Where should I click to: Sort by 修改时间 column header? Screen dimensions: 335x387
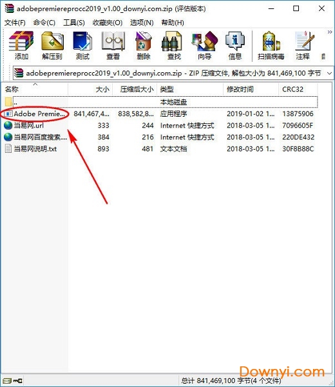tap(240, 89)
